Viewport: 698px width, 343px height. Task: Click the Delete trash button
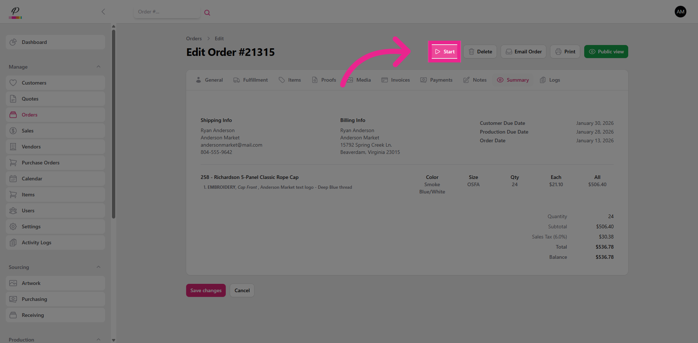pyautogui.click(x=480, y=52)
